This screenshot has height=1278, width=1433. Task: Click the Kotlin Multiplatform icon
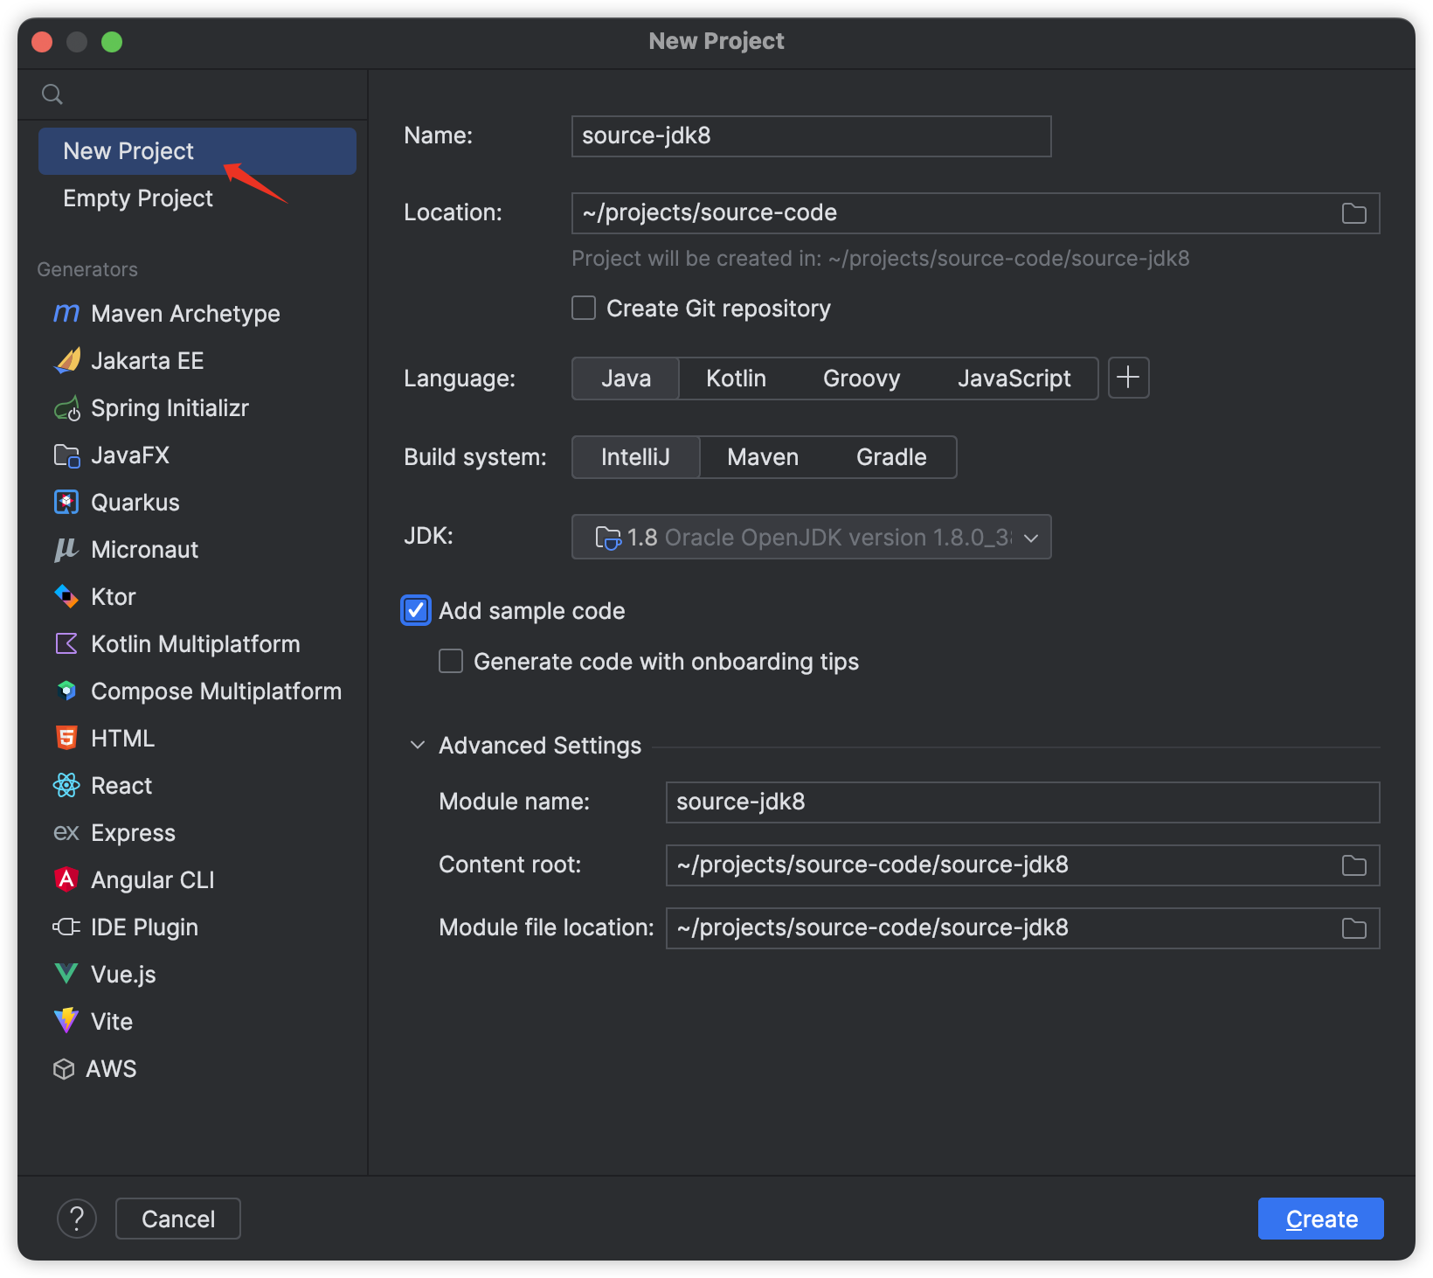(x=66, y=643)
